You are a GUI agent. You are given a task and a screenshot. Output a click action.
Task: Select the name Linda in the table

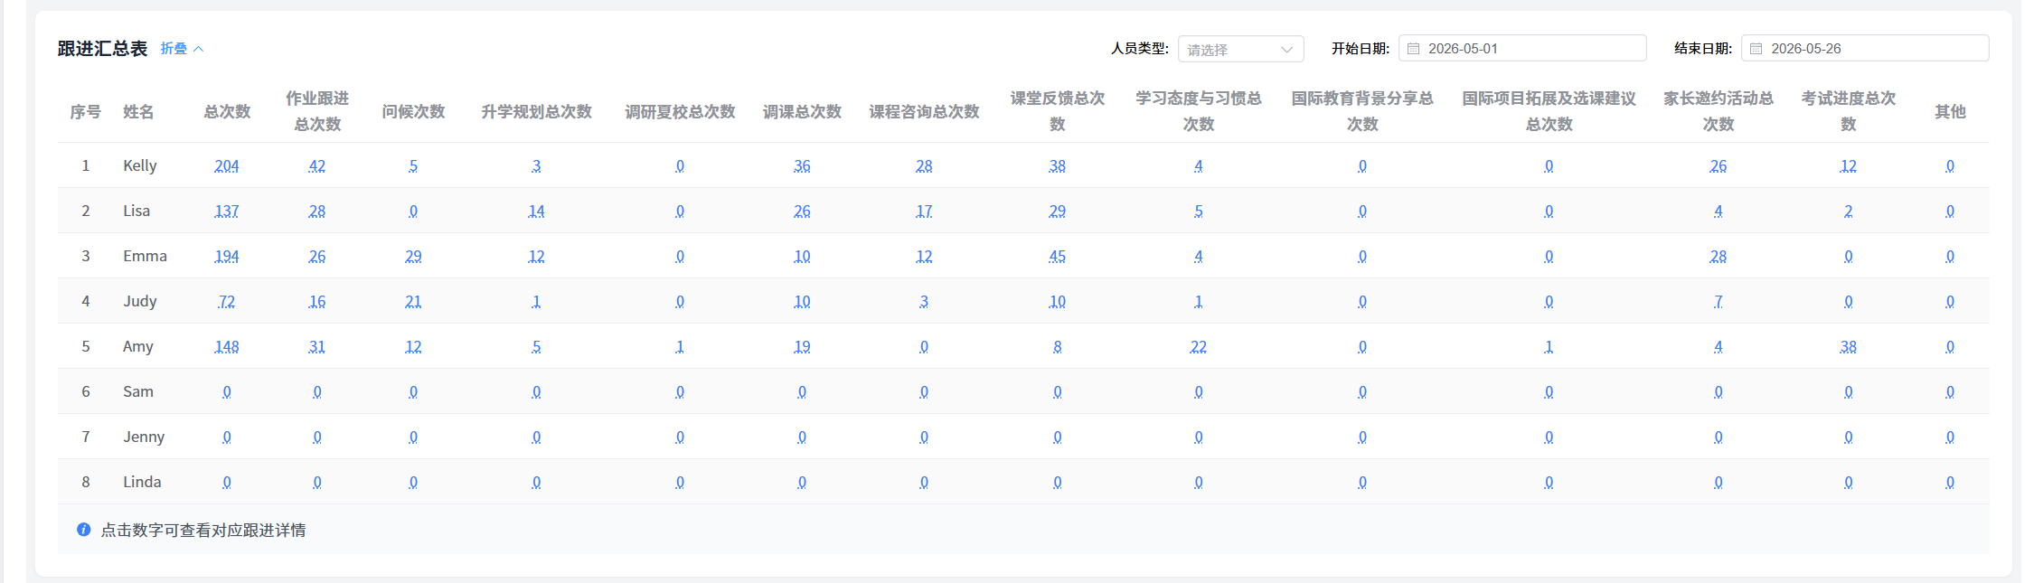[x=142, y=482]
